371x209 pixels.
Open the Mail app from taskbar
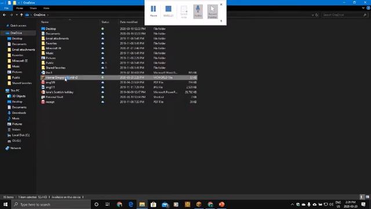point(165,204)
